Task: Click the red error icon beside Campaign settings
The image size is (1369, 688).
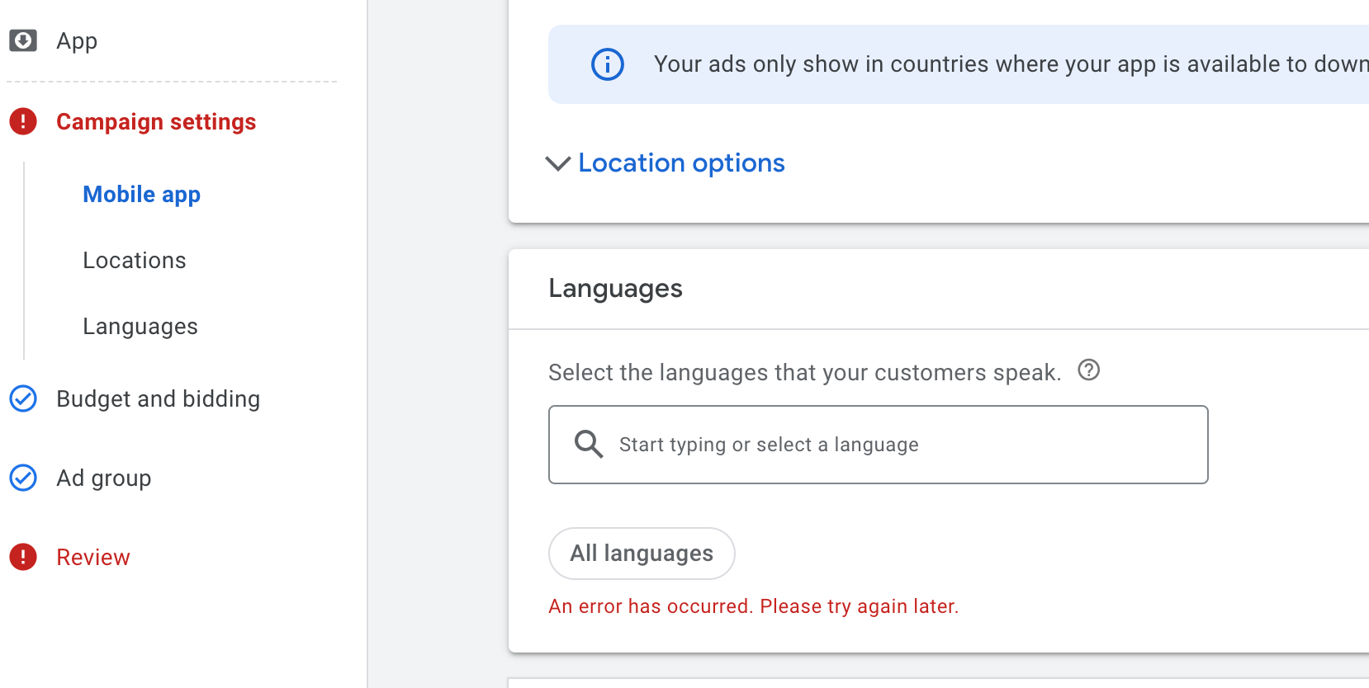Action: [x=23, y=121]
